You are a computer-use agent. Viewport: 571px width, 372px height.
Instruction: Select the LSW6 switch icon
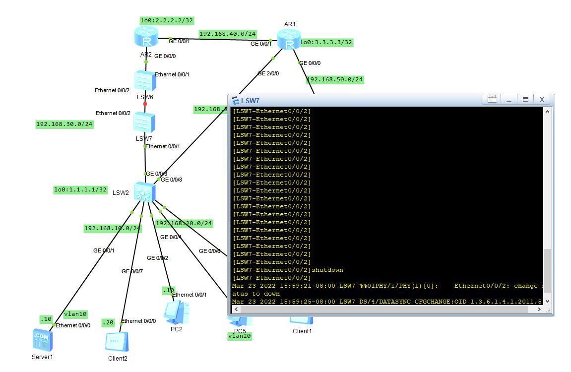145,81
